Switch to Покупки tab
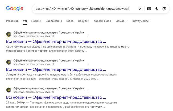The width and height of the screenshot is (173, 111). 84,21
